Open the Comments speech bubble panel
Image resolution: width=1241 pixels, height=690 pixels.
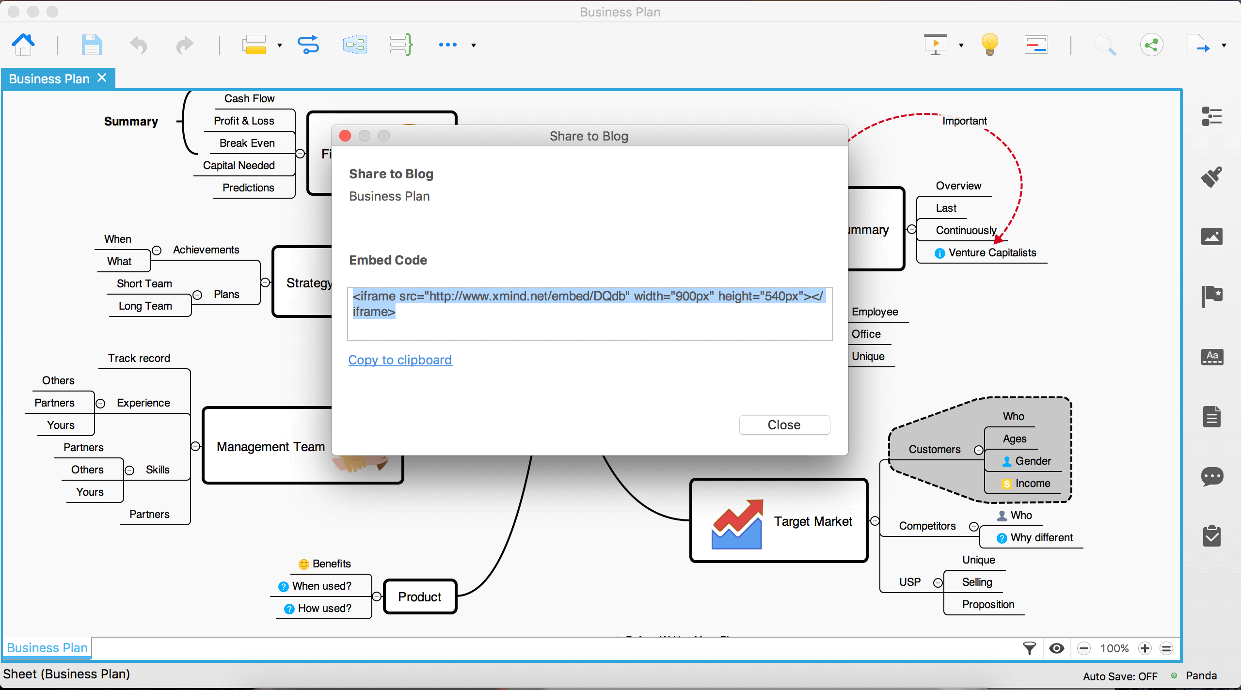click(1211, 476)
